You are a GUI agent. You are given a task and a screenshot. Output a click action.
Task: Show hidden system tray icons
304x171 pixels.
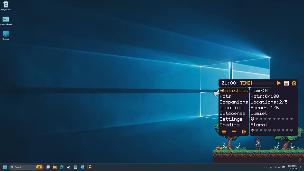(x=266, y=167)
